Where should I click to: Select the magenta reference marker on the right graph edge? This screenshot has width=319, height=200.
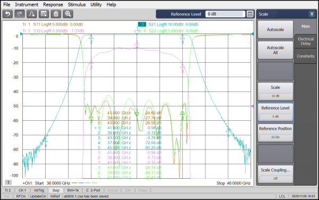click(252, 106)
